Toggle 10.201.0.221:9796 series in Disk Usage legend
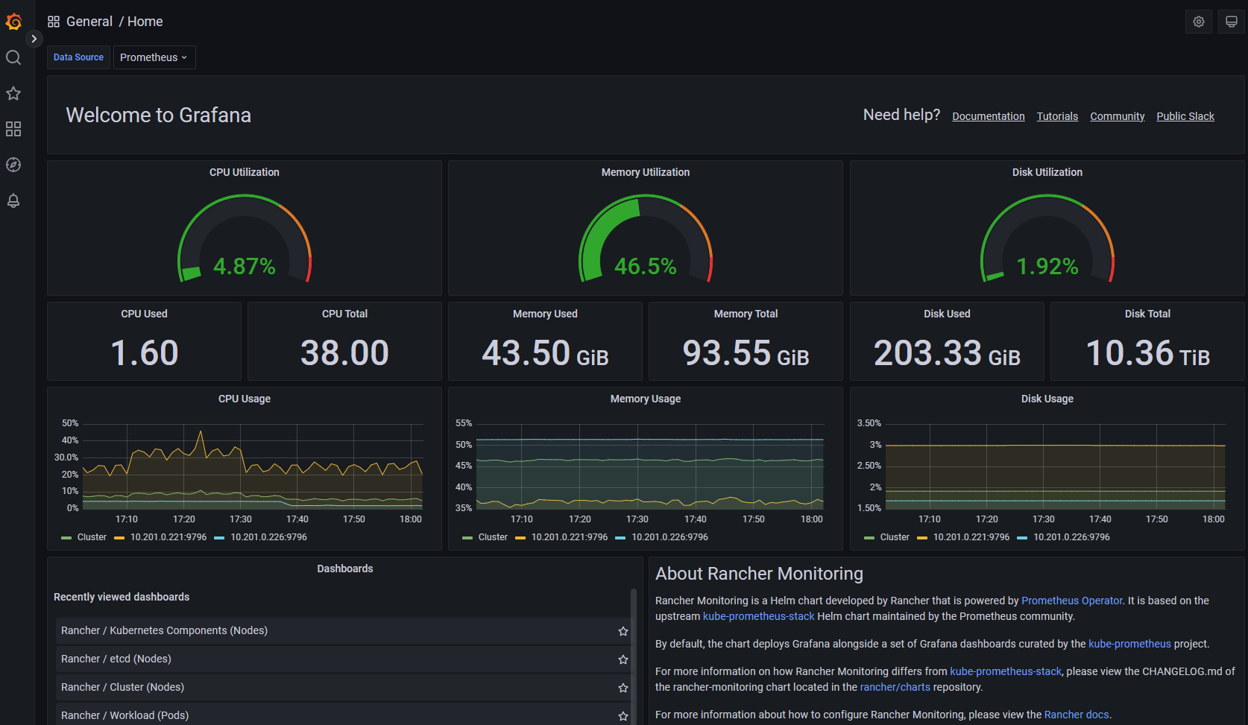 971,537
